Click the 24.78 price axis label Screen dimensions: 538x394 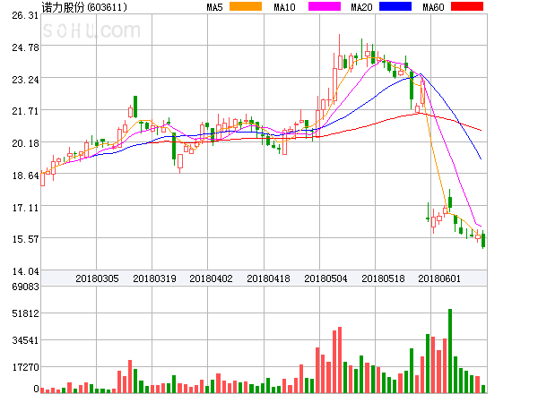click(x=25, y=47)
